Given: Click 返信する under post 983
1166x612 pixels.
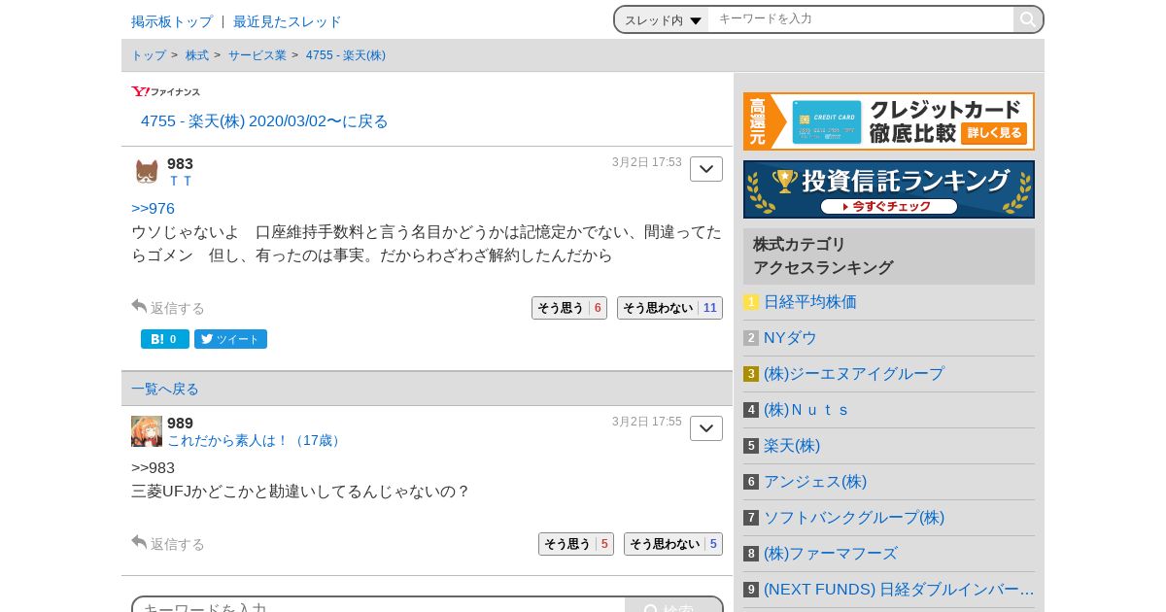Looking at the screenshot, I should pos(168,308).
